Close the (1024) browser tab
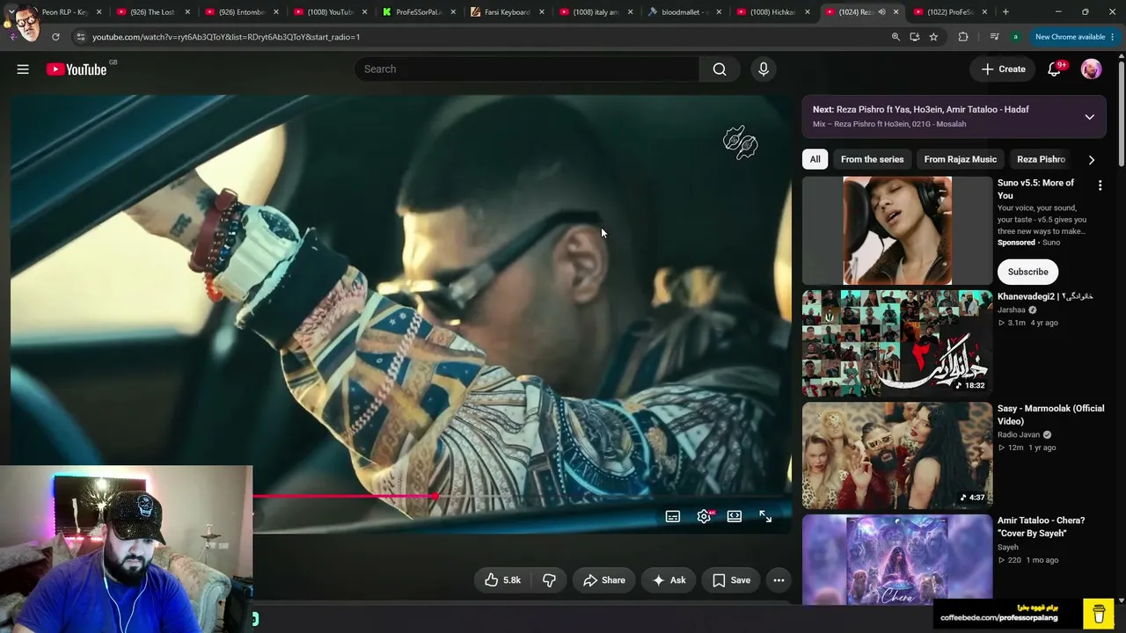 (x=896, y=12)
